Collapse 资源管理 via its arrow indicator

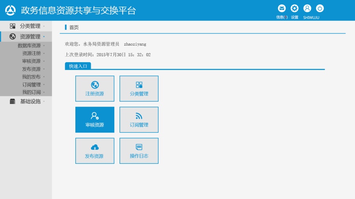[44, 37]
